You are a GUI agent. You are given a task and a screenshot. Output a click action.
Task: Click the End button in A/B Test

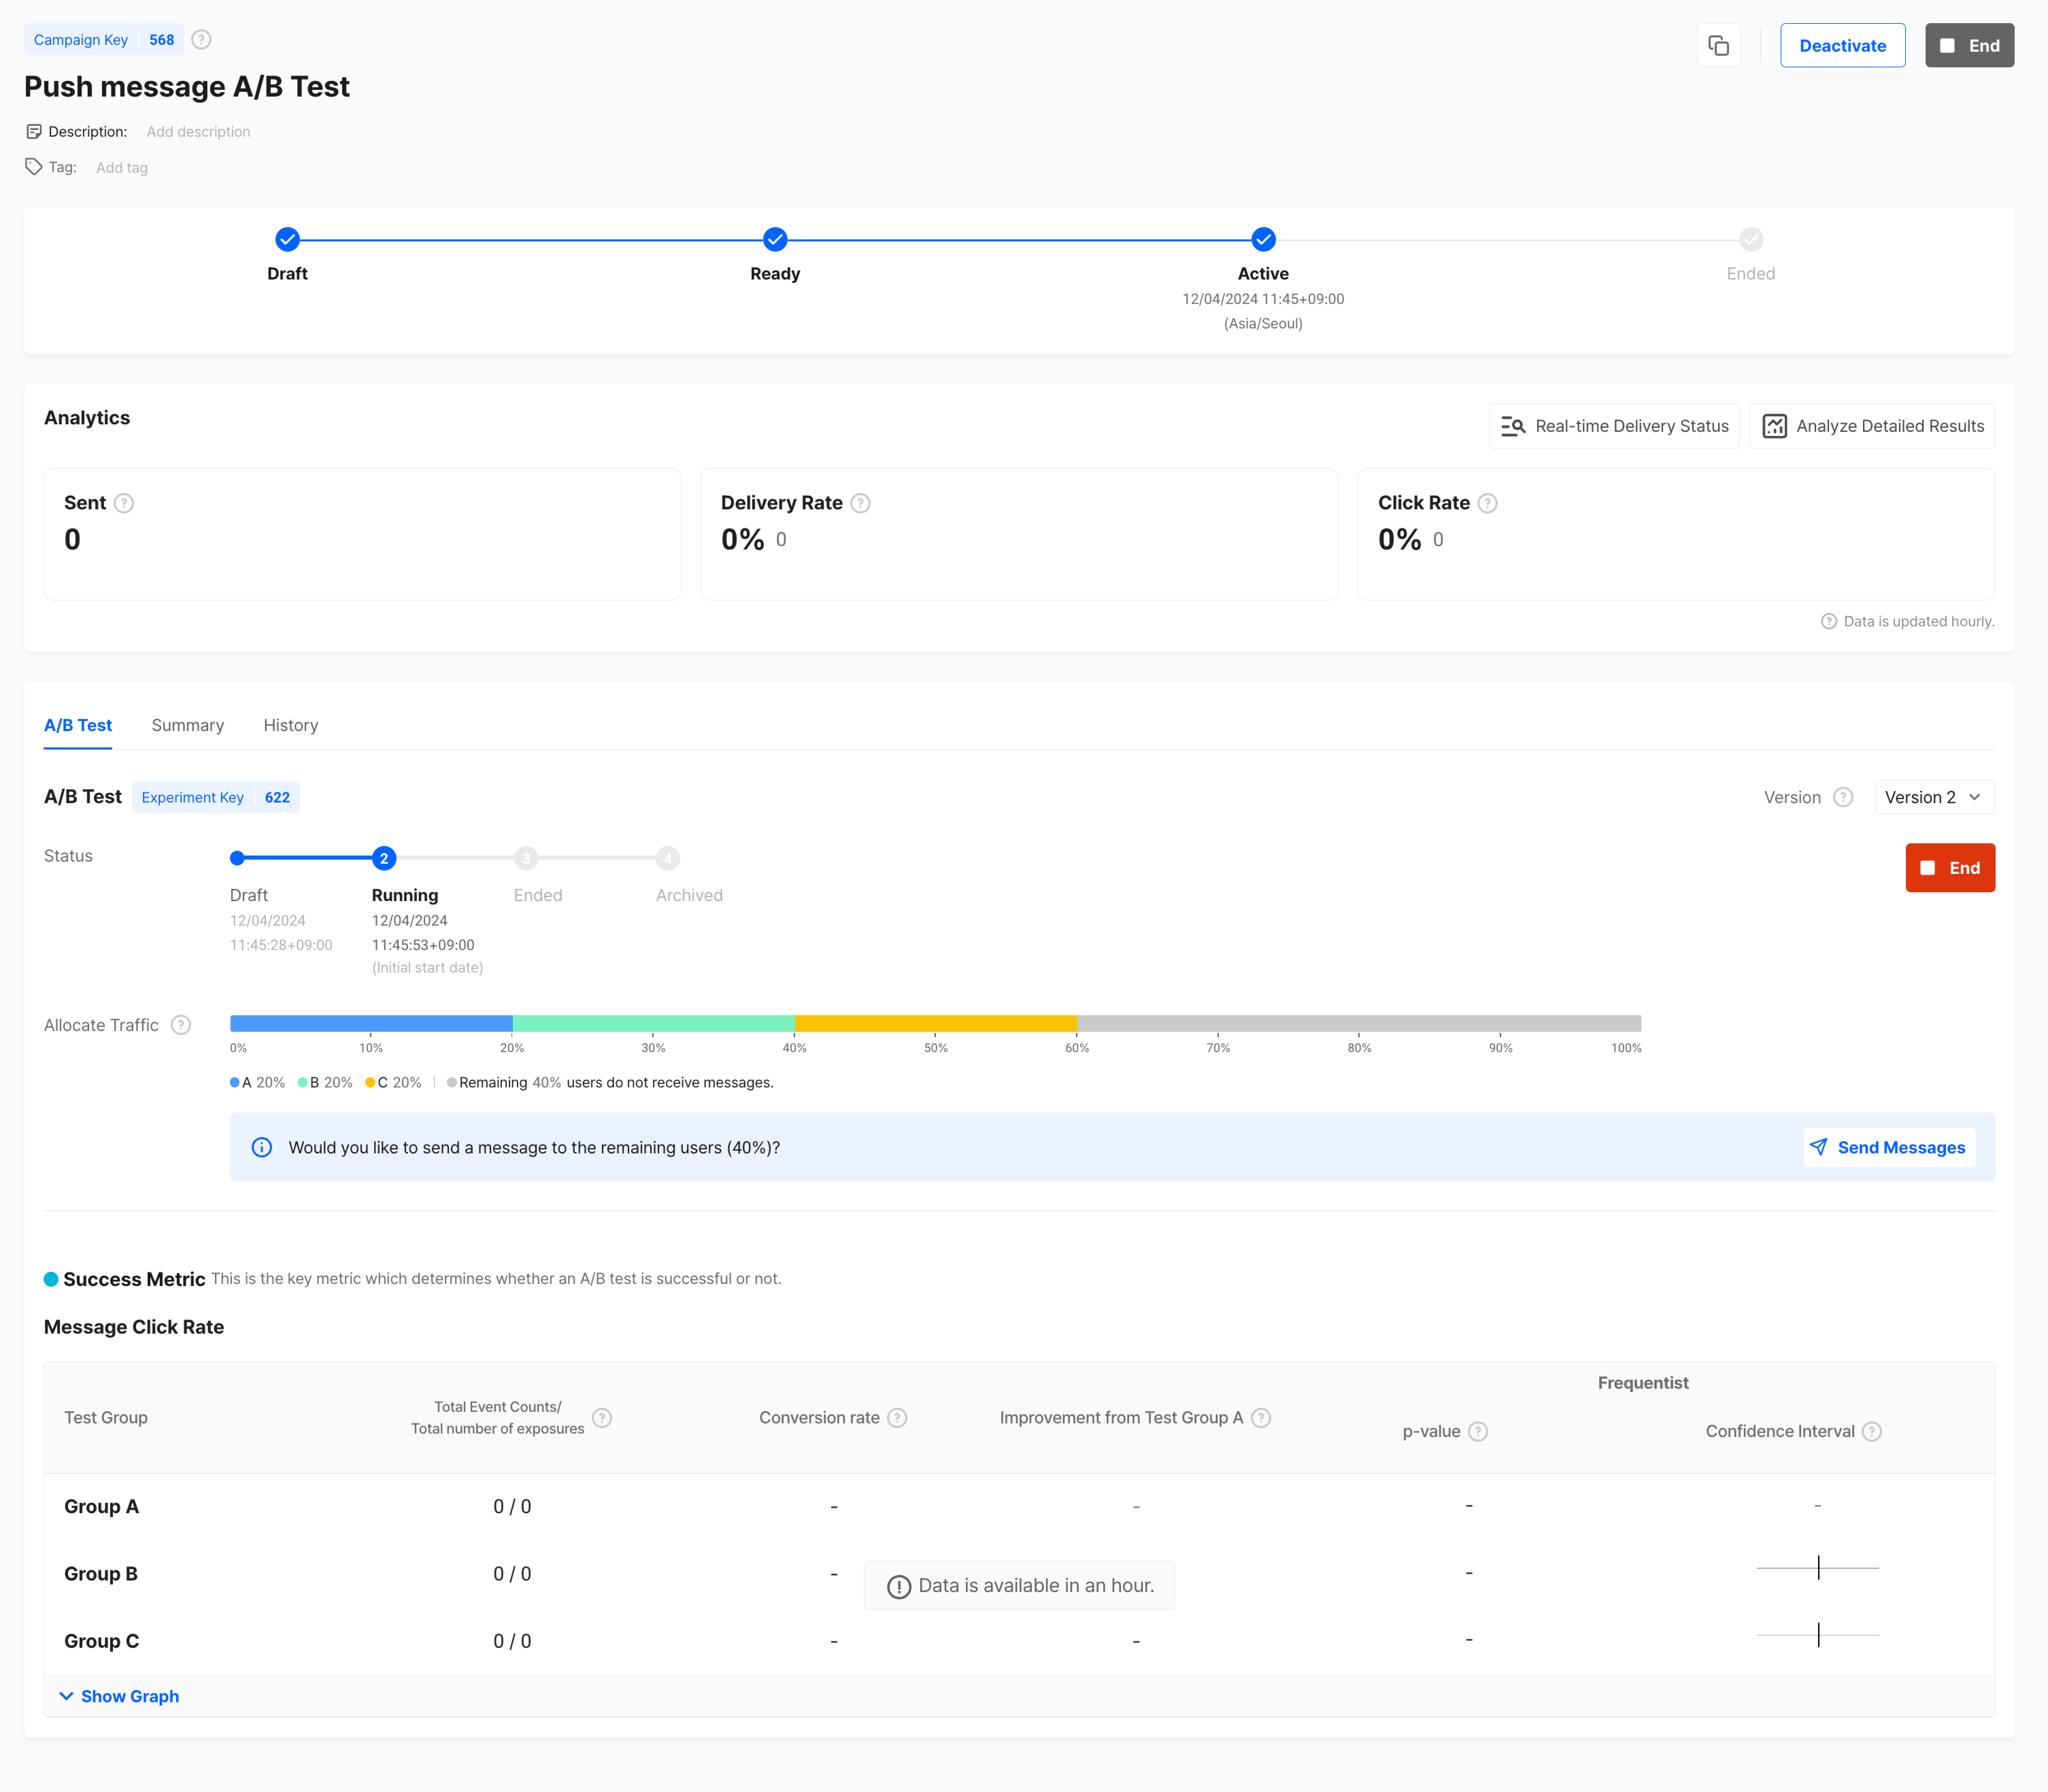pos(1950,867)
